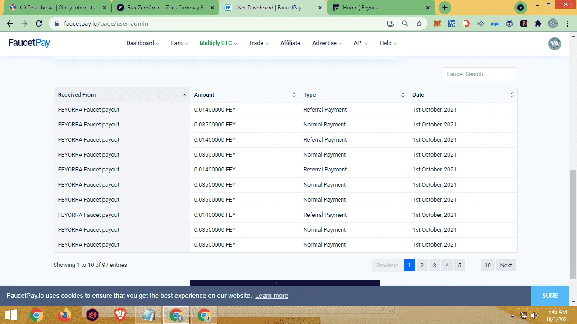
Task: Click the page vertical scrollbar thumb
Action: click(x=573, y=224)
